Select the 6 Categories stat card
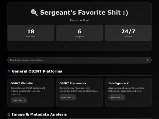The width and height of the screenshot is (159, 119). pyautogui.click(x=79, y=33)
